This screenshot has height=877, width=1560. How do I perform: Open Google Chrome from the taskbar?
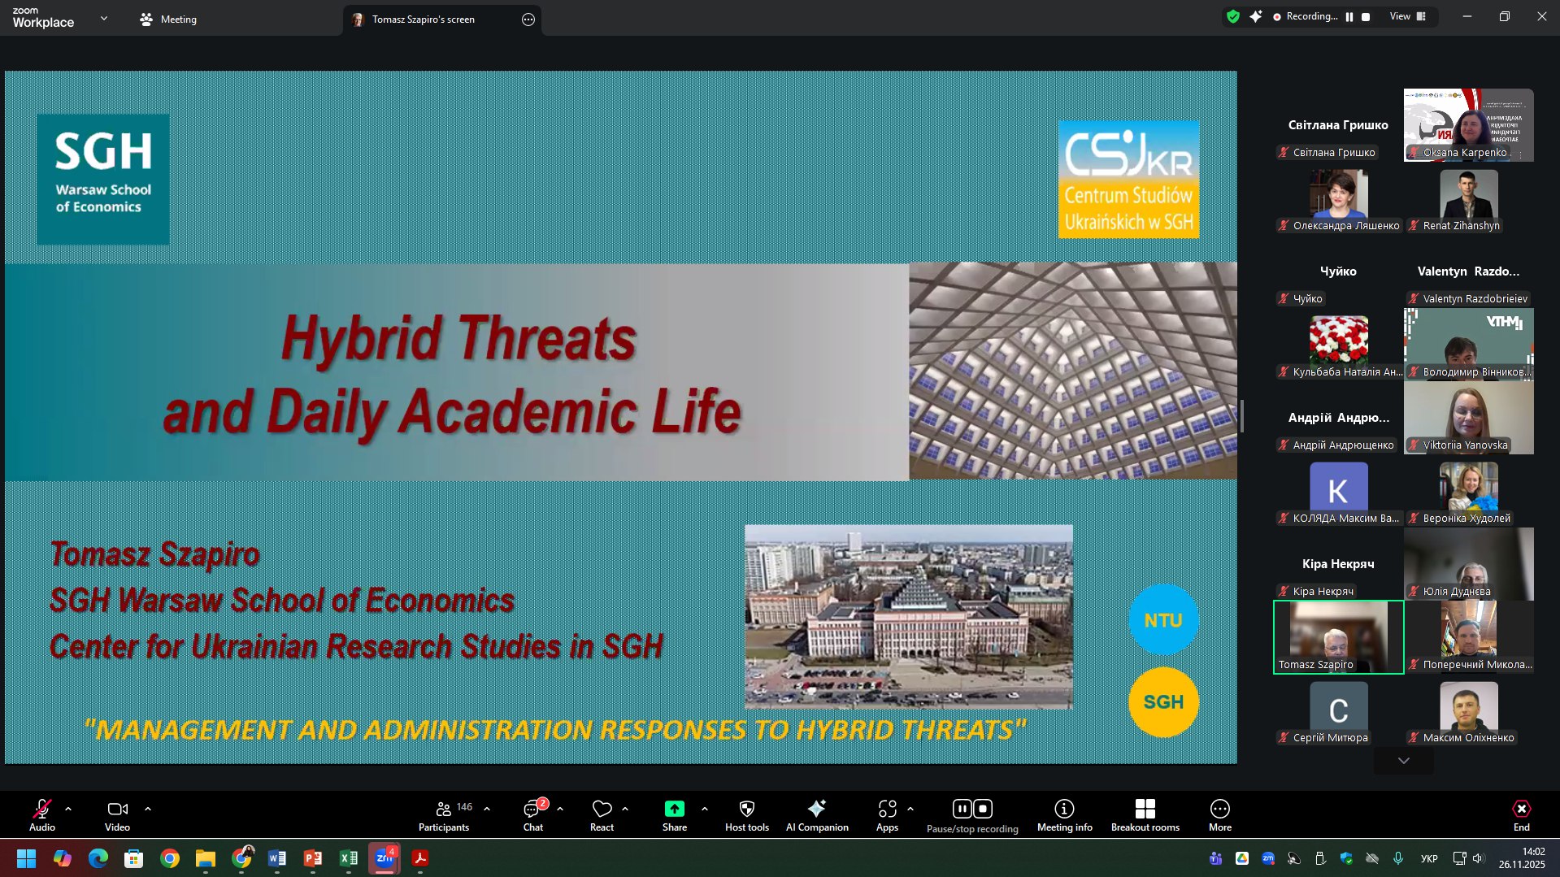[170, 858]
